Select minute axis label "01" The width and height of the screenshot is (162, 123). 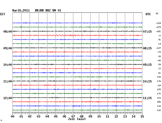tap(21, 117)
